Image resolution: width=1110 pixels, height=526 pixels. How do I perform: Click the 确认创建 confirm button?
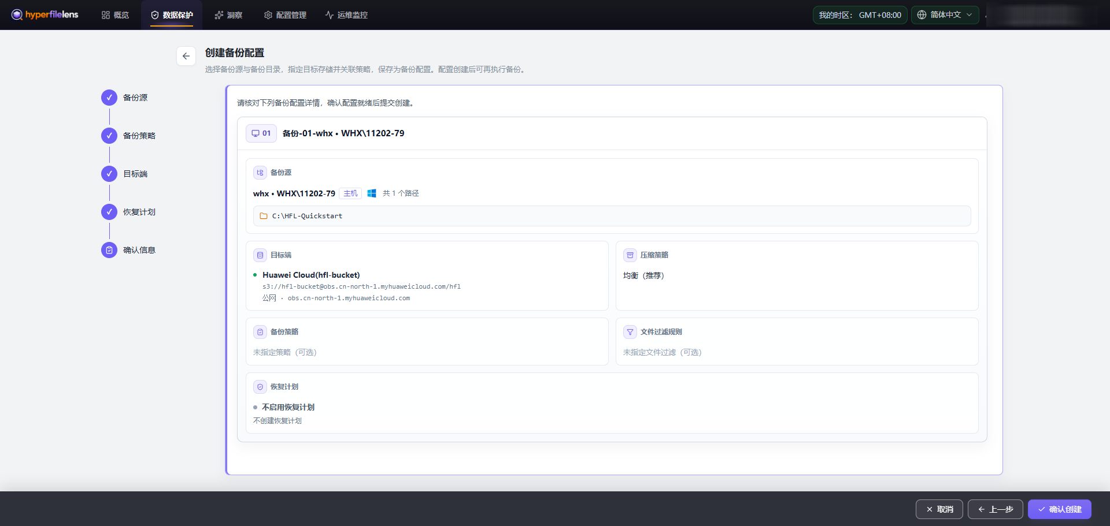pos(1060,509)
